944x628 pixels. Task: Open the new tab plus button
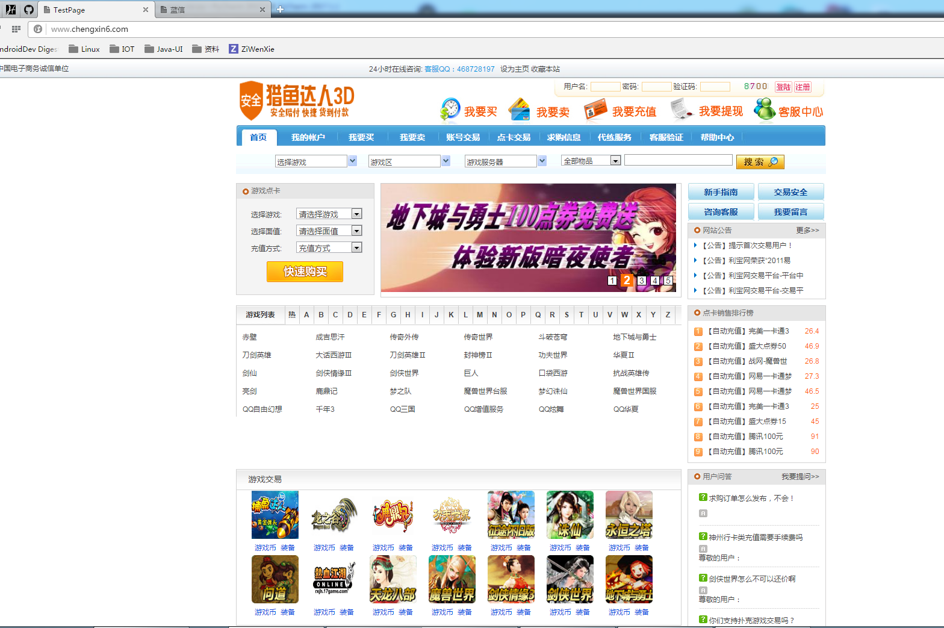tap(280, 9)
